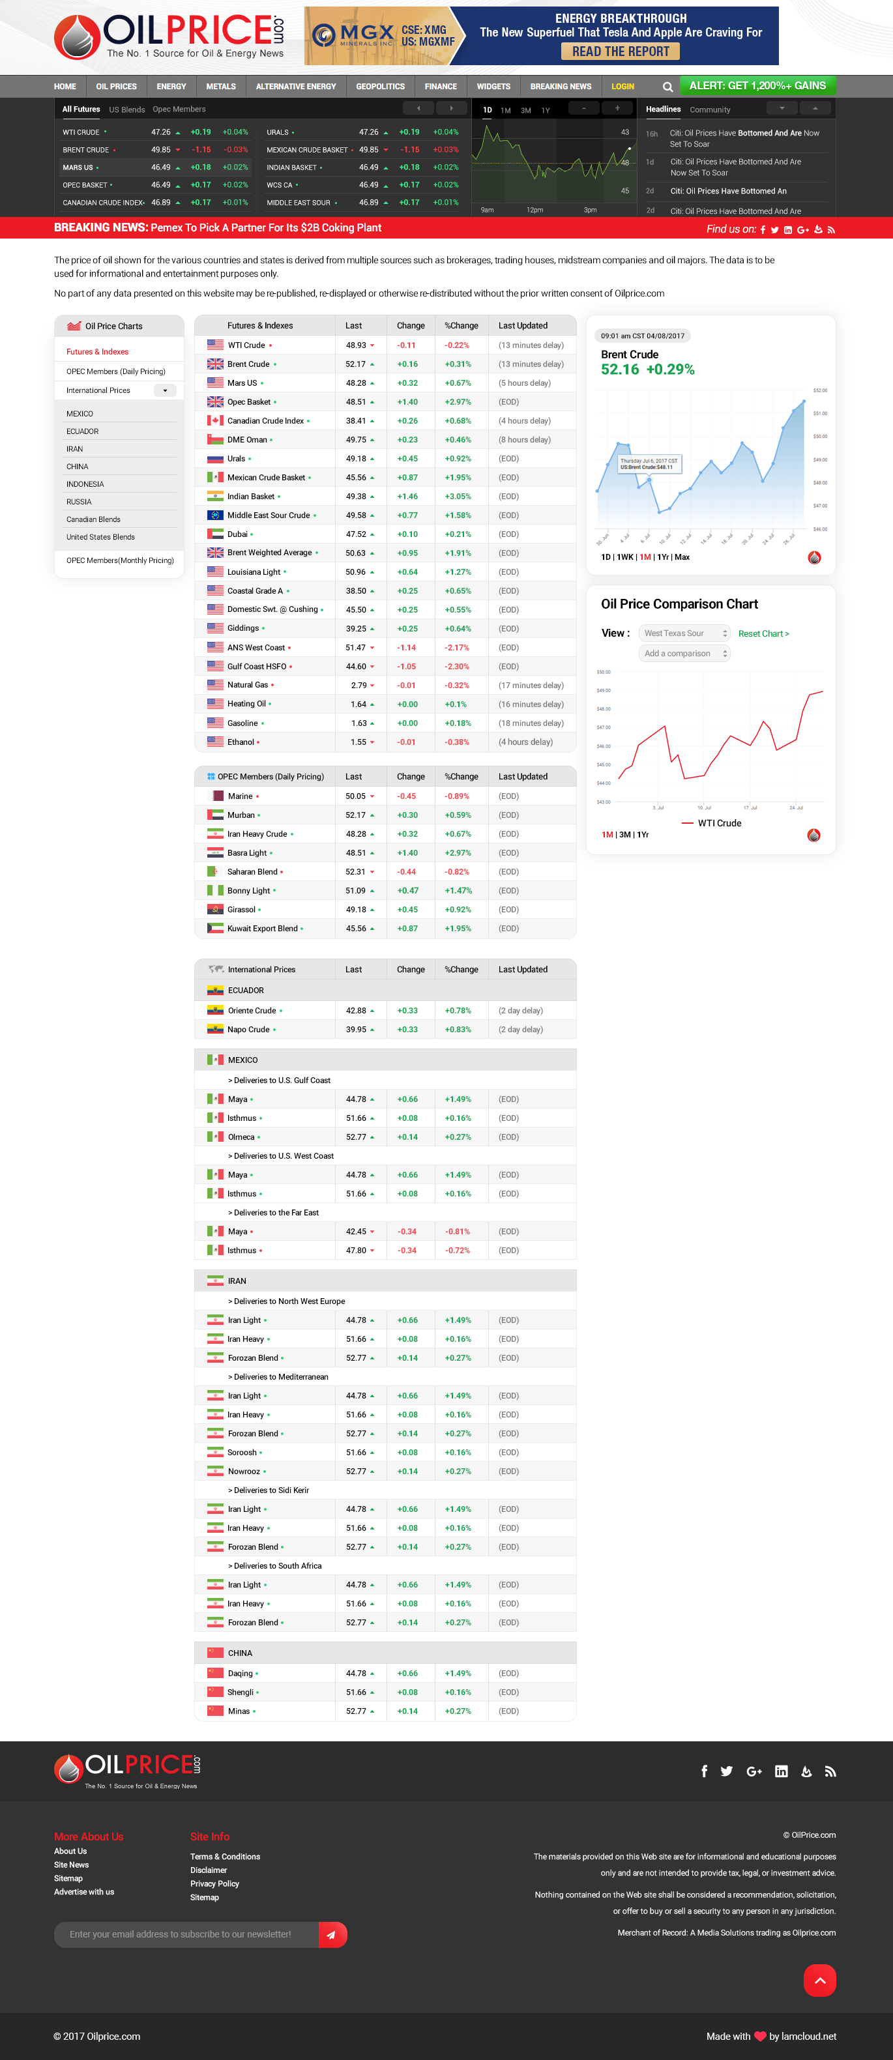Click the Reset Chart link
Screen dimensions: 893x2060
point(763,634)
